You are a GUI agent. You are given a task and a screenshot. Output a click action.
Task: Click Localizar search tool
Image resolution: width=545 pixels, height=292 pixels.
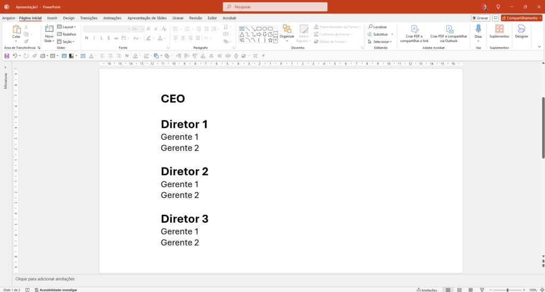(x=377, y=27)
